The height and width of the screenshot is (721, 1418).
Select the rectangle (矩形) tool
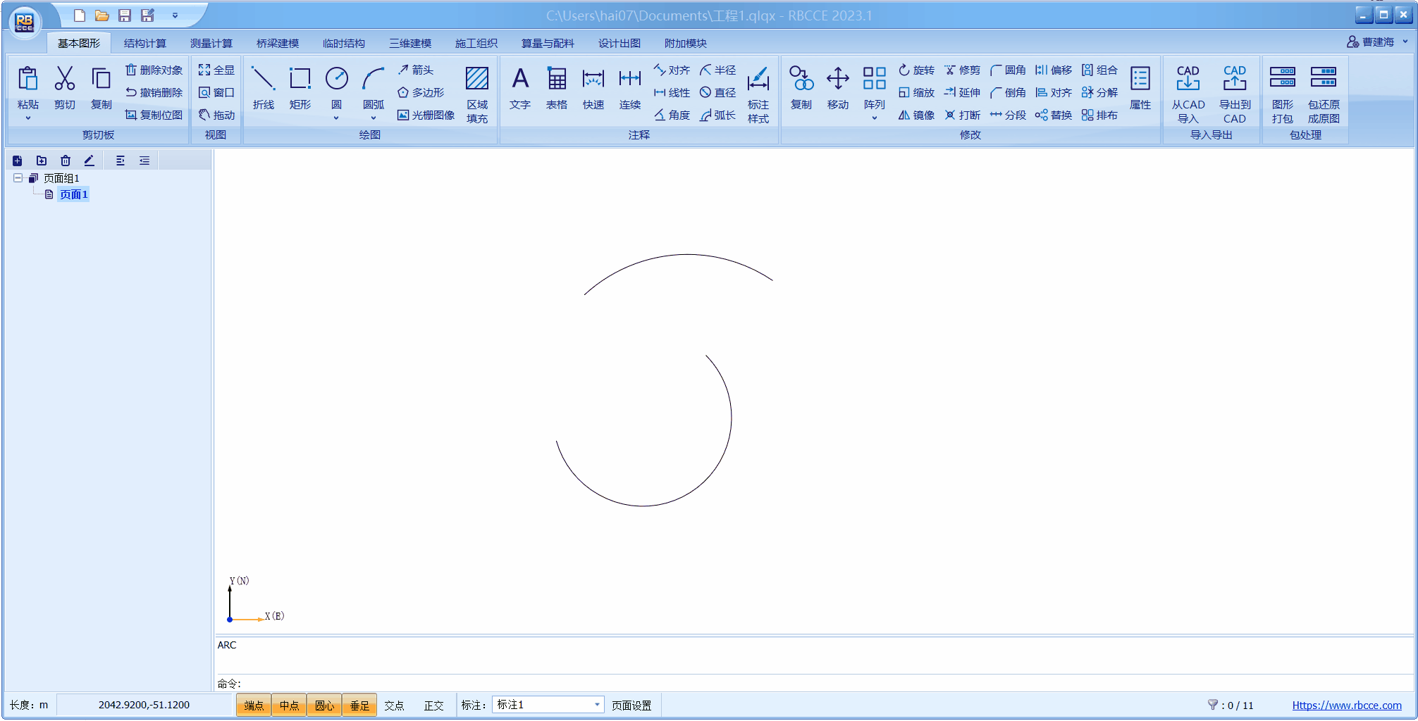(300, 87)
